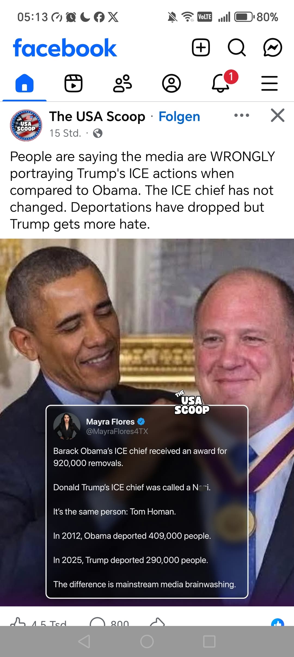The image size is (294, 657).
Task: Open Messenger chat icon
Action: point(272,47)
